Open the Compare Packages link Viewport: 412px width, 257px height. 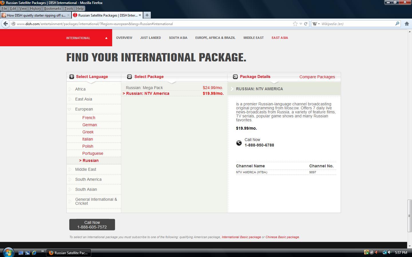[317, 77]
